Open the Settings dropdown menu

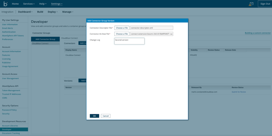pos(57,4)
